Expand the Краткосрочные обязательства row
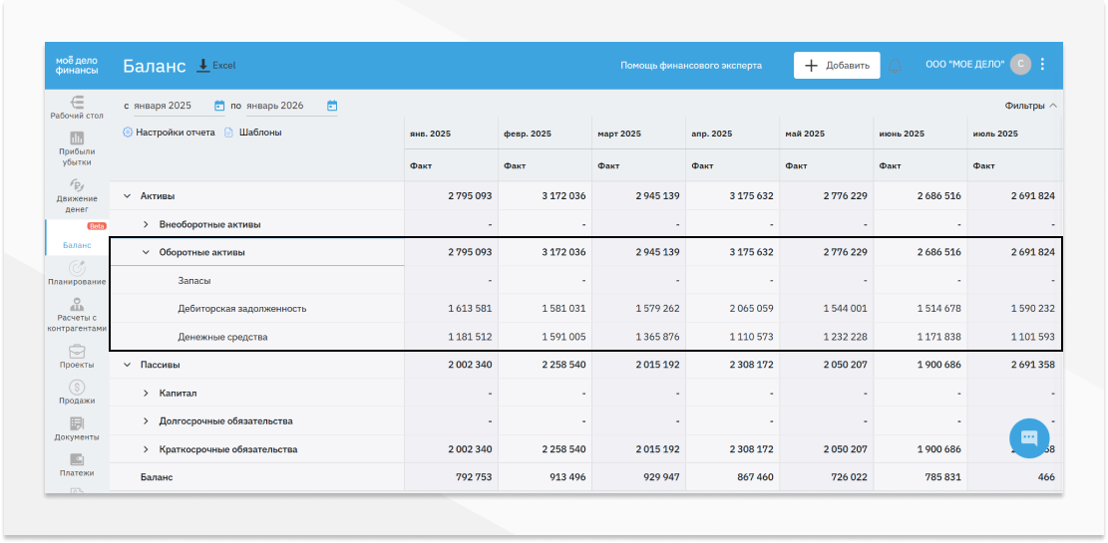 click(x=147, y=449)
